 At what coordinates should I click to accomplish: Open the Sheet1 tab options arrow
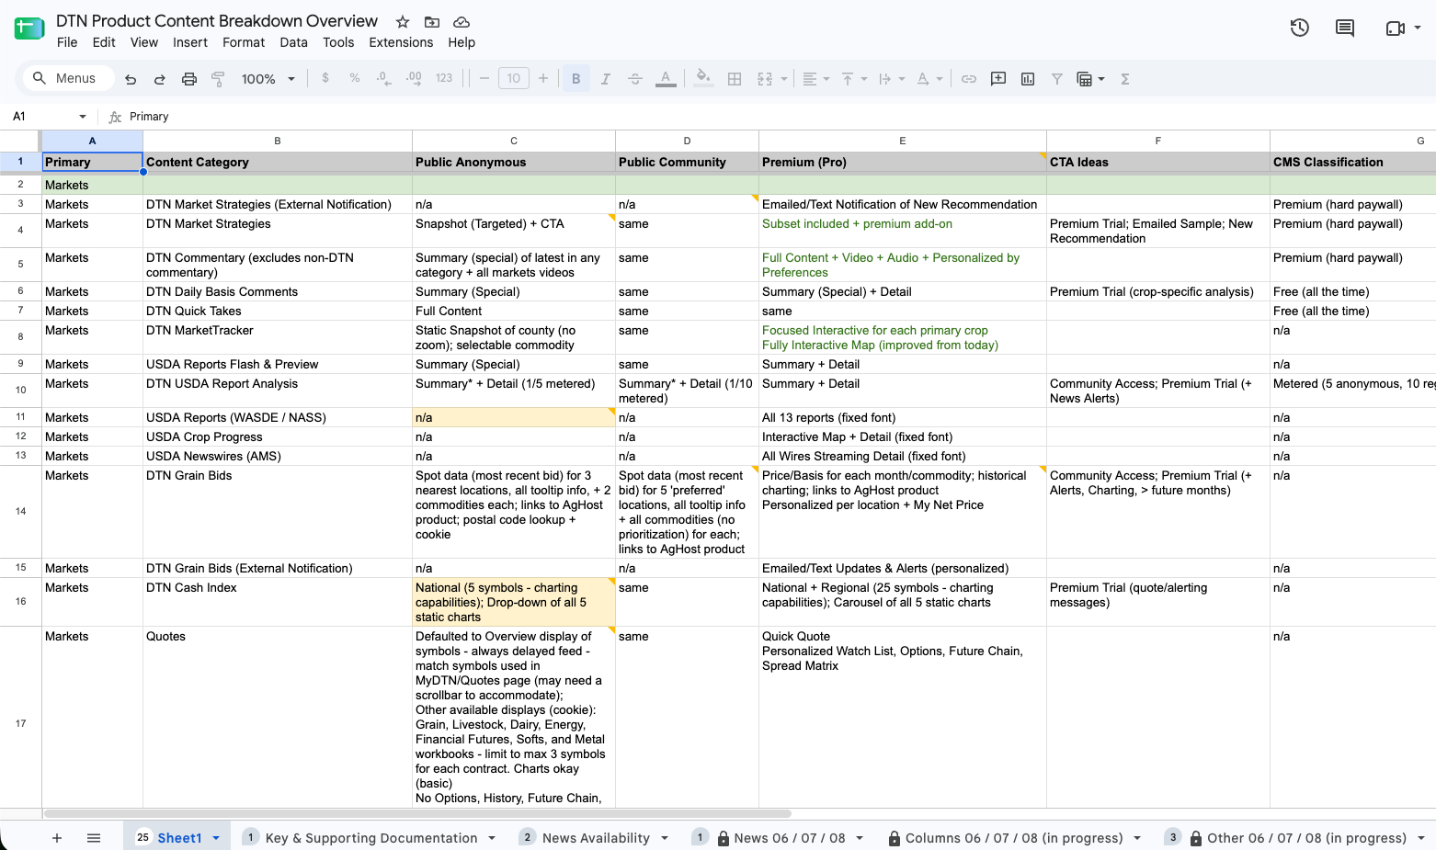217,838
